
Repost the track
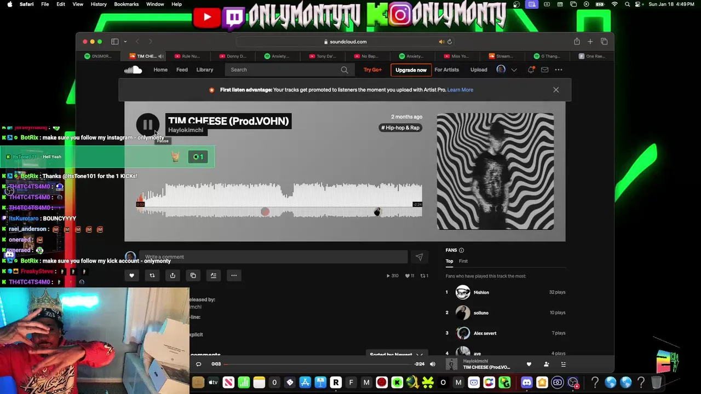(152, 275)
